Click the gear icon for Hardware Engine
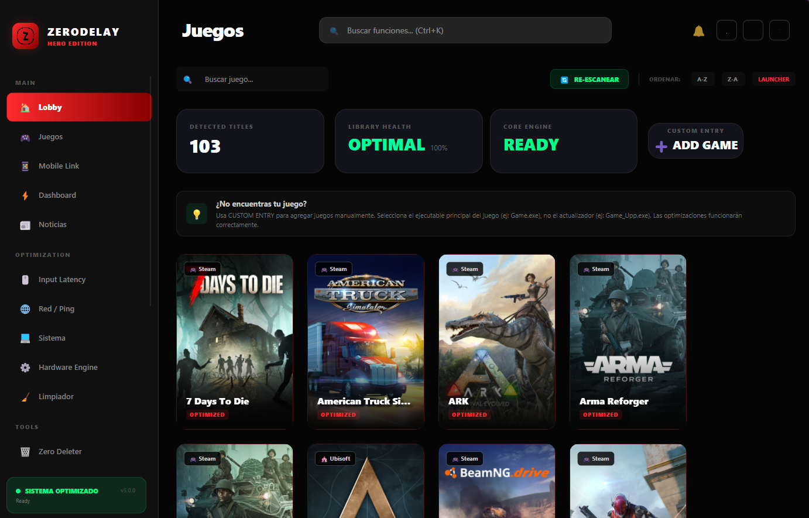This screenshot has width=809, height=518. pyautogui.click(x=25, y=368)
